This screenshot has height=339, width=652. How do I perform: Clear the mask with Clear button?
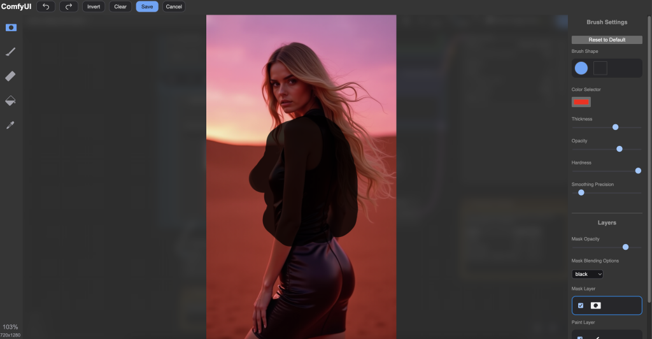(120, 6)
